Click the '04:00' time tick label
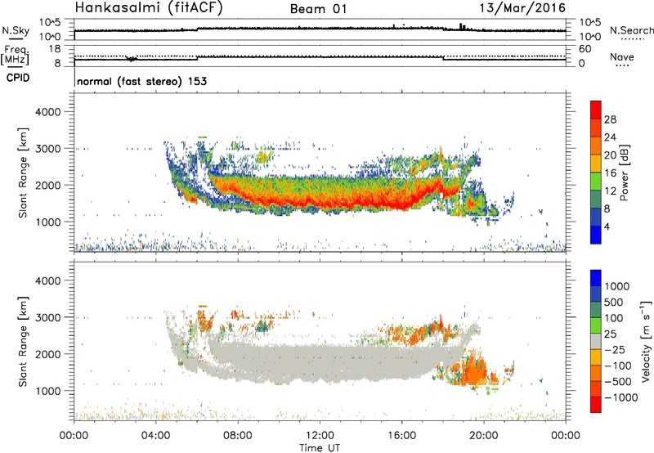654x453 pixels. pyautogui.click(x=156, y=436)
